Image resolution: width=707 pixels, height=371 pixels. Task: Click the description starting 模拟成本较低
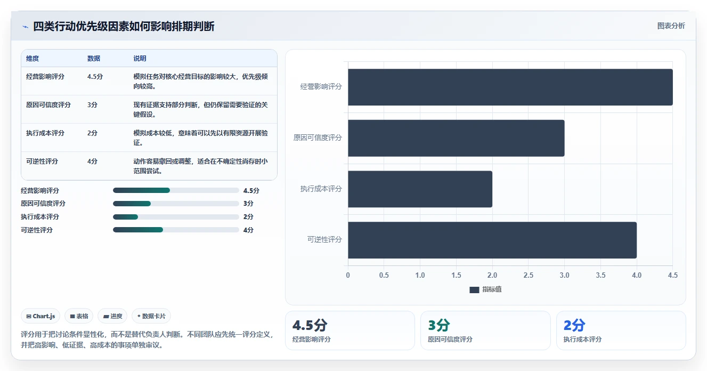pos(200,138)
